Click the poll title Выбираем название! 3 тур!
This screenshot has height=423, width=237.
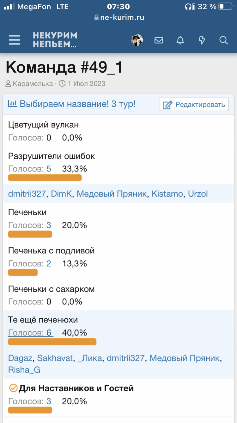click(x=77, y=104)
